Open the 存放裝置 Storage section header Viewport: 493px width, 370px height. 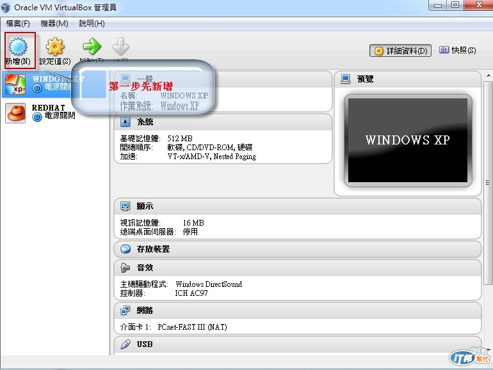pyautogui.click(x=298, y=249)
